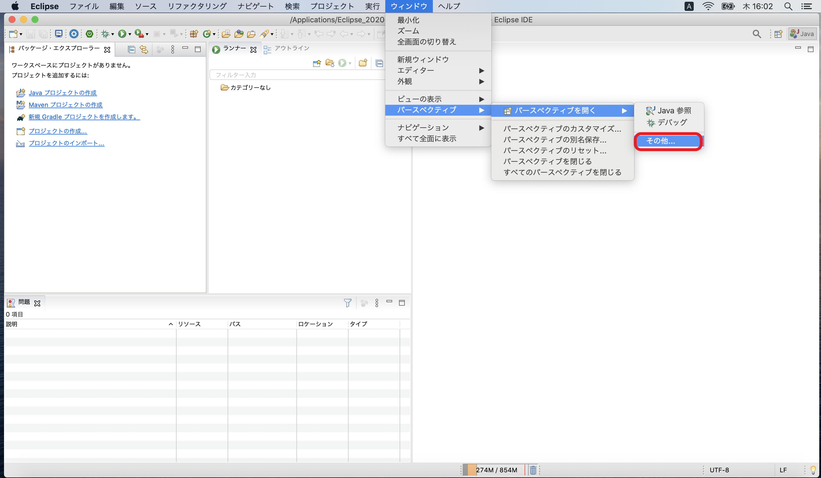Click the Maven プロジェクトの作成 link
This screenshot has height=478, width=821.
65,105
